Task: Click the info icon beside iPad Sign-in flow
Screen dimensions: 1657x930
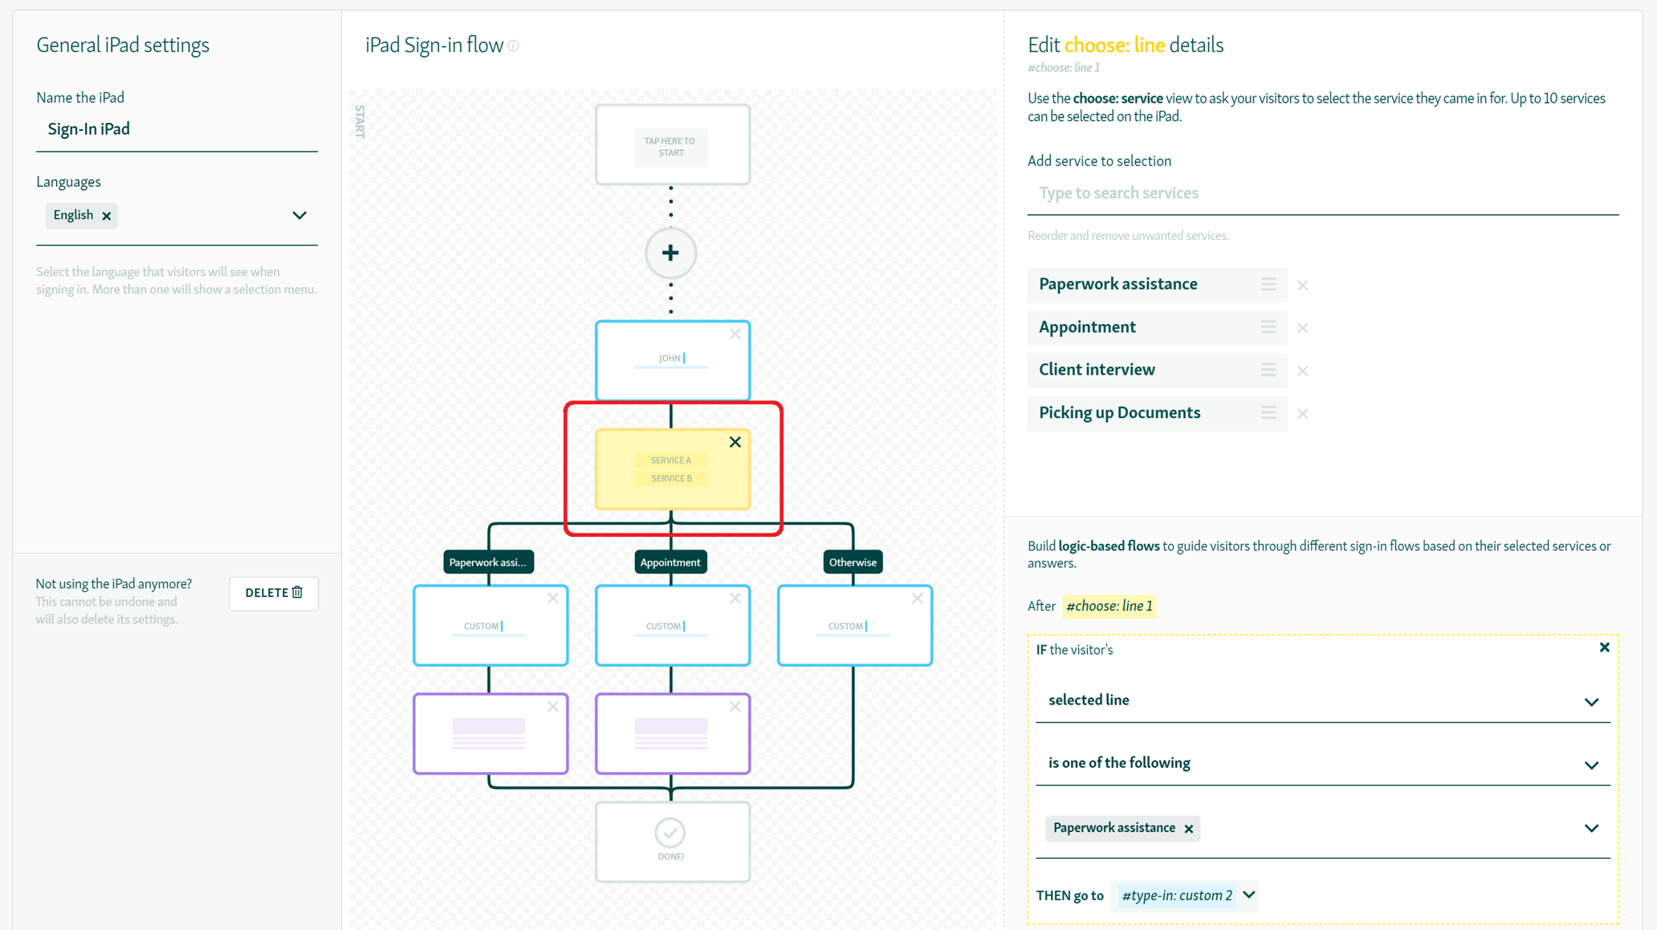Action: 513,46
